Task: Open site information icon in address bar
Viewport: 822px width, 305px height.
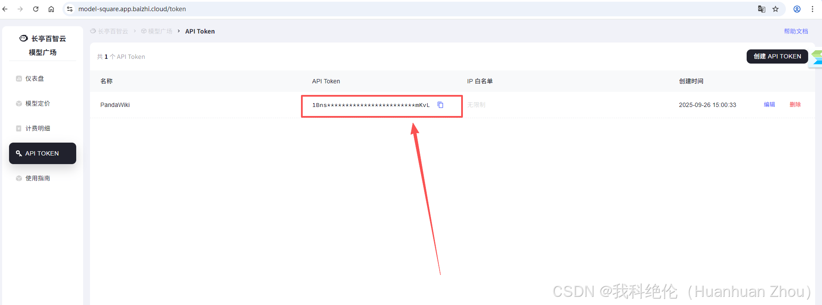Action: tap(70, 9)
